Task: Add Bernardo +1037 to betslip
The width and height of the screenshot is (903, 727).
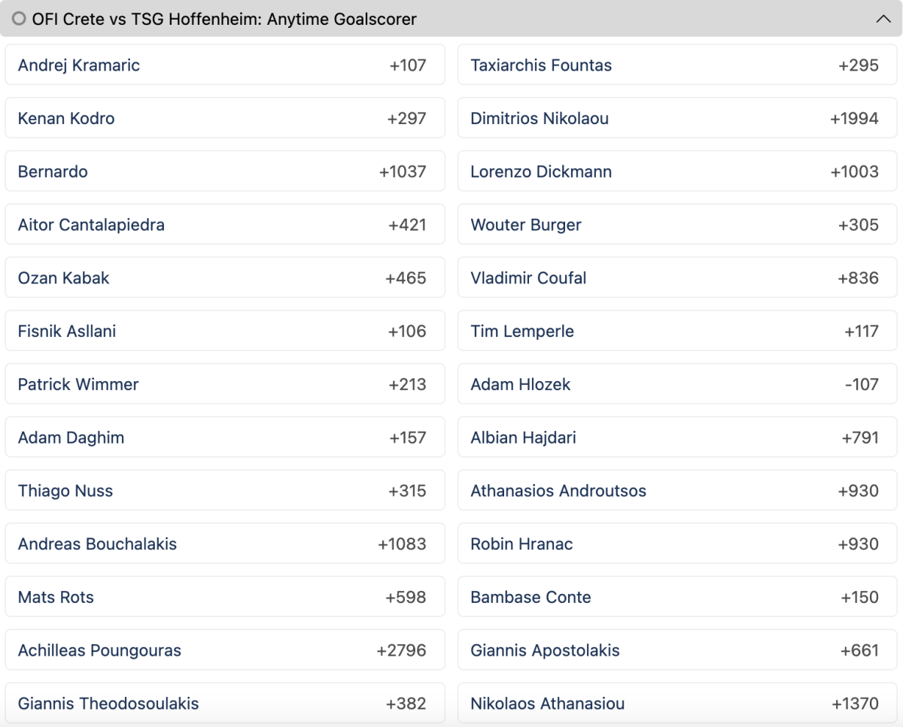Action: [225, 171]
